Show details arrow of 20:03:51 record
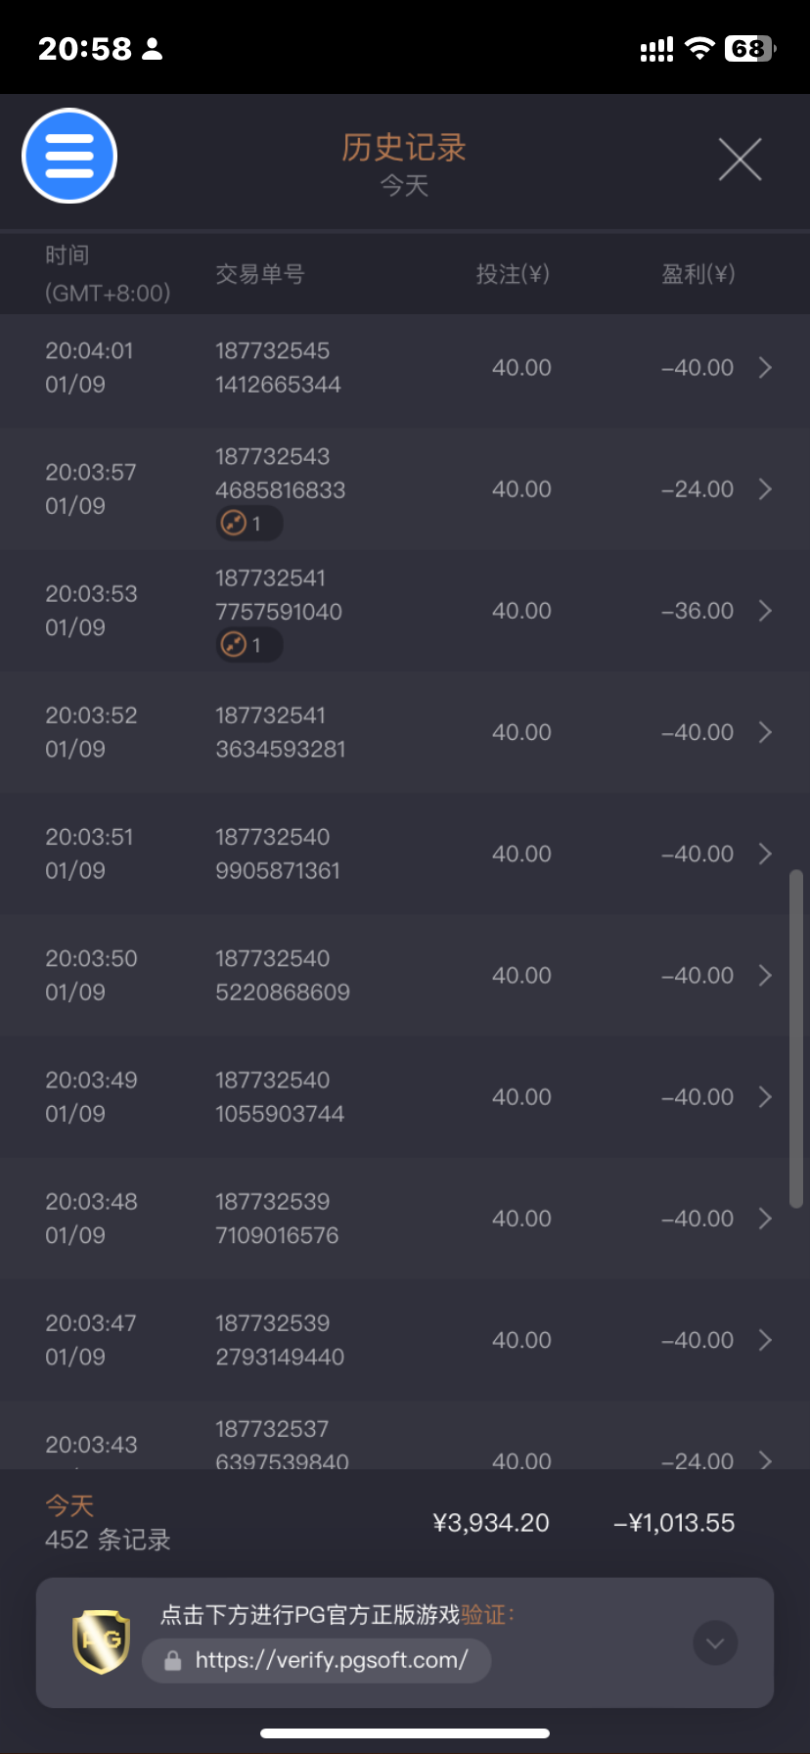Image resolution: width=810 pixels, height=1754 pixels. click(766, 854)
